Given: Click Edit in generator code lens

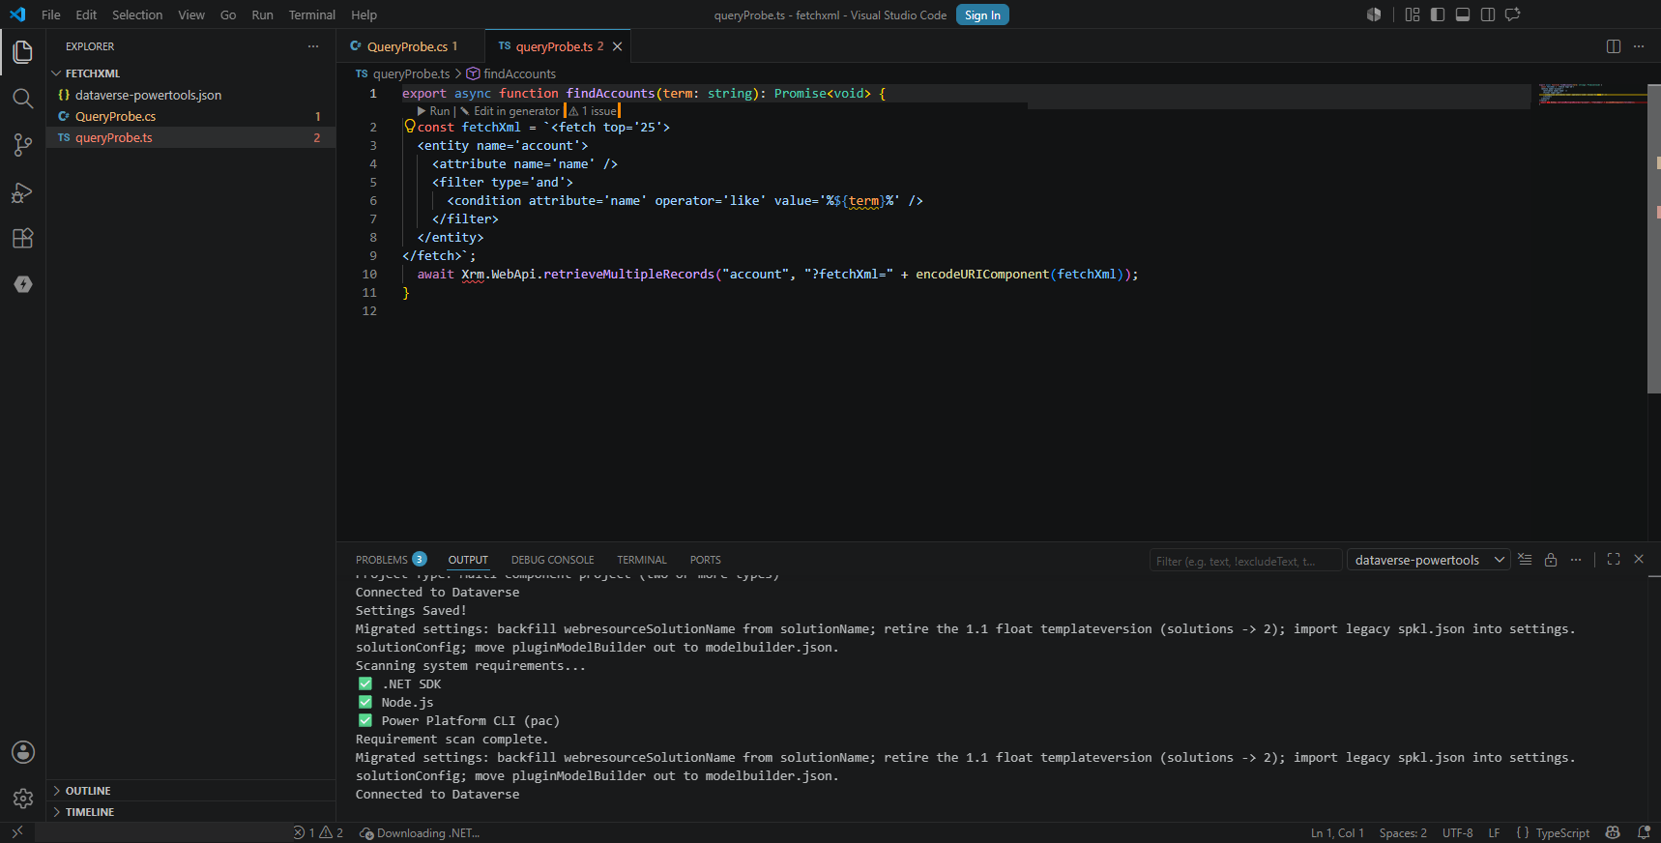Looking at the screenshot, I should point(510,111).
